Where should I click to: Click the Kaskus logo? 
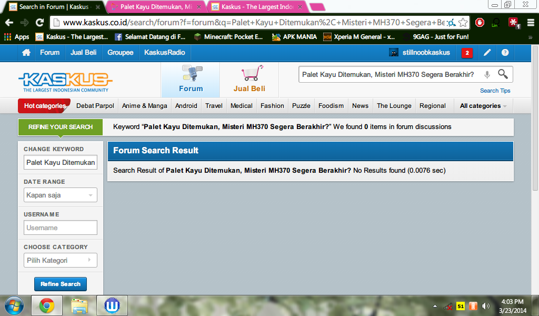[65, 82]
